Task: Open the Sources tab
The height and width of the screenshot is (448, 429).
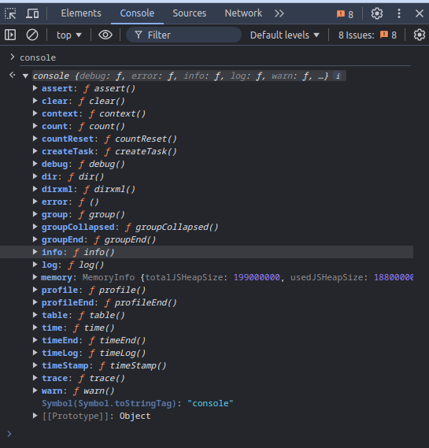Action: [190, 13]
